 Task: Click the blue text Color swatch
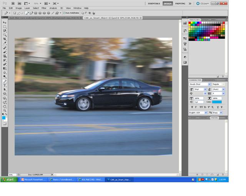[217, 102]
